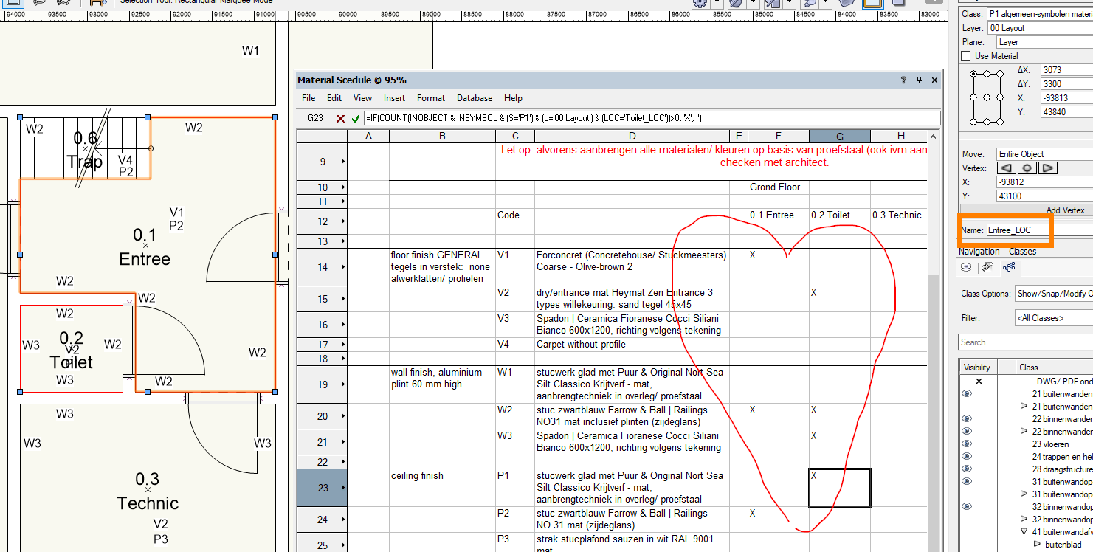The image size is (1093, 552).
Task: Select top-left anchor point radio button
Action: click(x=974, y=74)
